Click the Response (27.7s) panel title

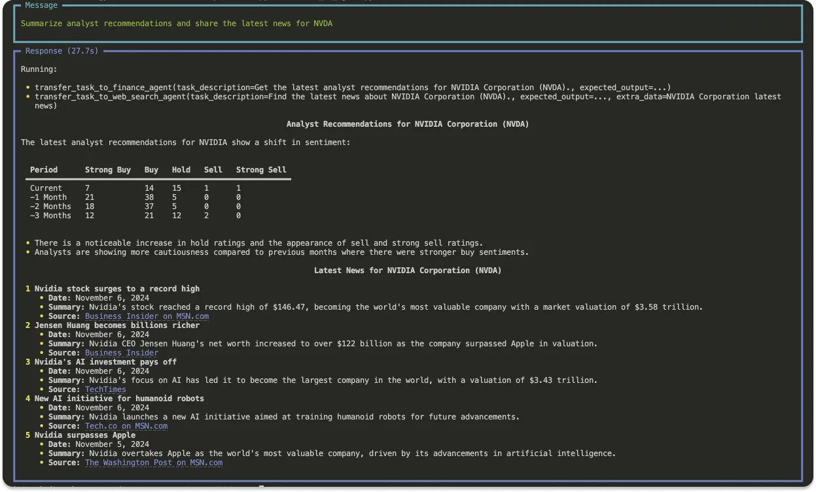(x=62, y=51)
